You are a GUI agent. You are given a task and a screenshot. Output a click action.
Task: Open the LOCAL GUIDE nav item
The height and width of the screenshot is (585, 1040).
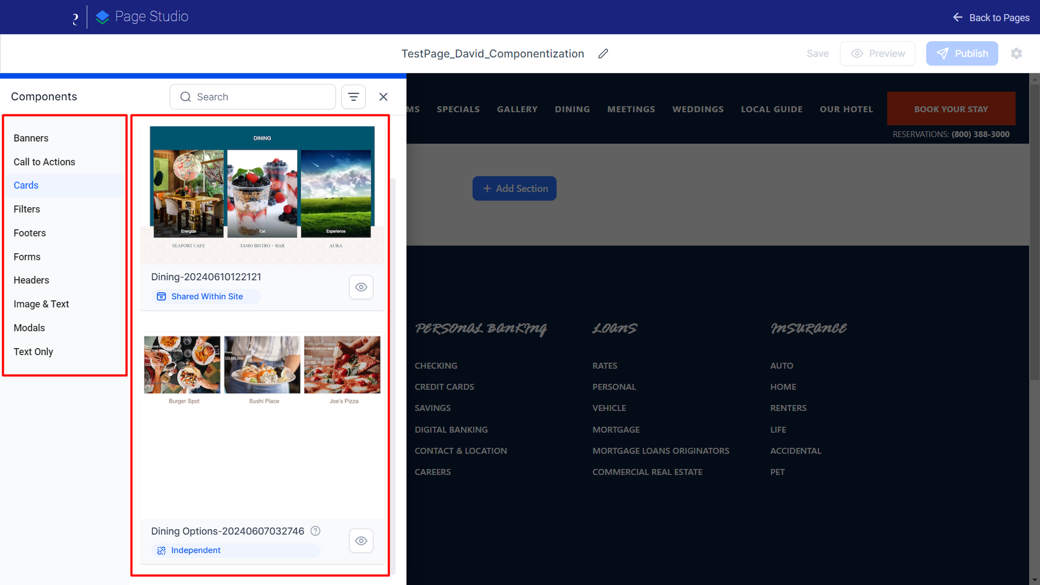(772, 109)
